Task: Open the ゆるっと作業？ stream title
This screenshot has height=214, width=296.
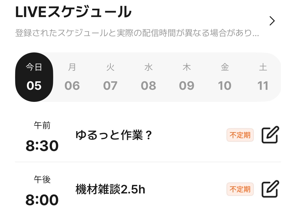Action: (114, 135)
